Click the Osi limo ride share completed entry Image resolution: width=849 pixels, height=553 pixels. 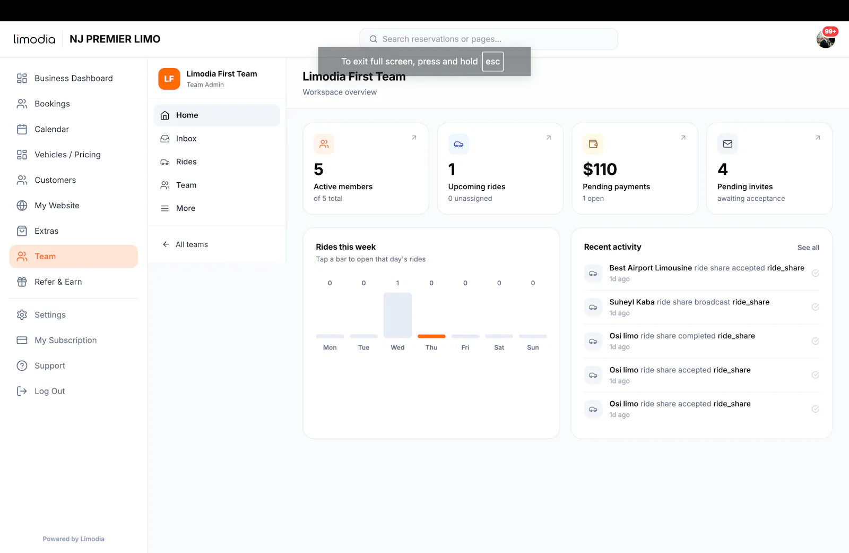(701, 341)
